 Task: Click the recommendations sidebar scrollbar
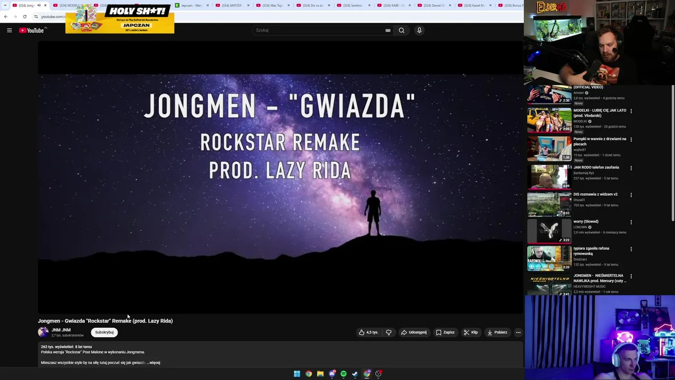pyautogui.click(x=673, y=153)
